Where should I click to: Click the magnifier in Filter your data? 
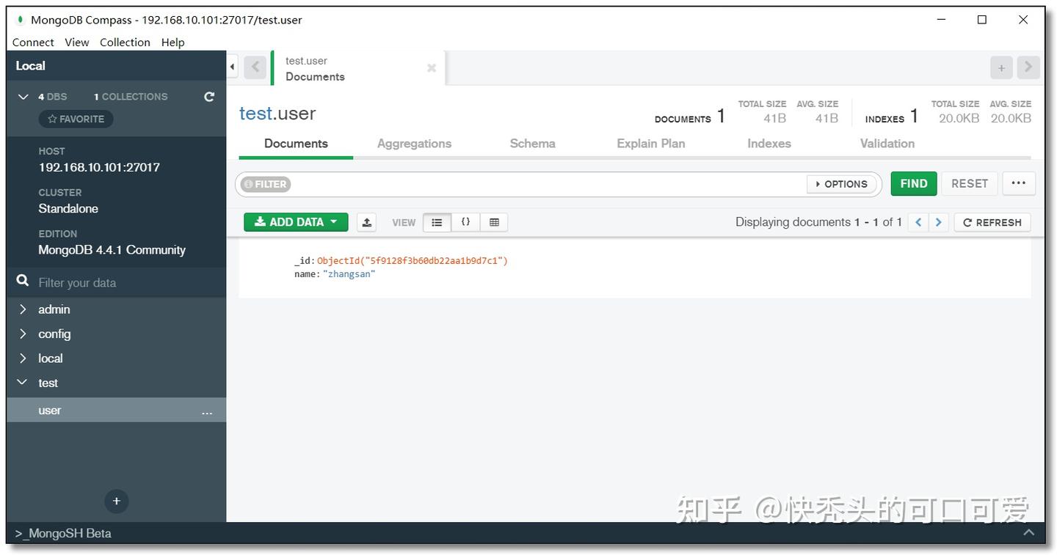[22, 282]
